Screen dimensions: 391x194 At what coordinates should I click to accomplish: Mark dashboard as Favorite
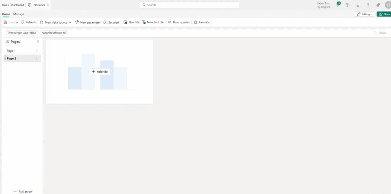point(202,22)
